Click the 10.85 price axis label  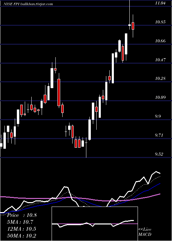[160, 22]
